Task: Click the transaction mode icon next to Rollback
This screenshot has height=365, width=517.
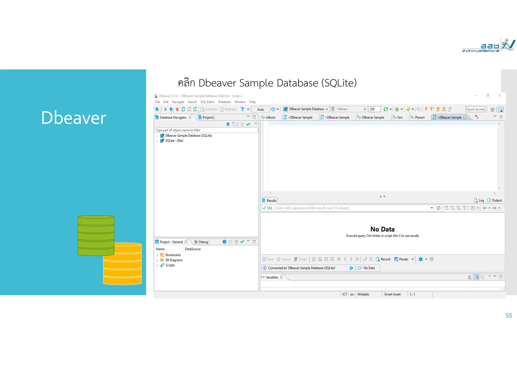Action: click(243, 109)
